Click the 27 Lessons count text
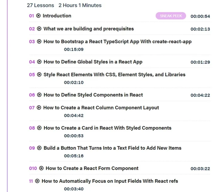This screenshot has width=217, height=192. tap(40, 5)
